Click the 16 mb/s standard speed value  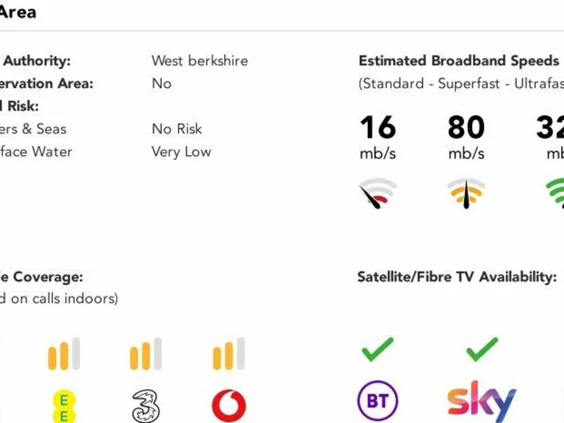pyautogui.click(x=377, y=137)
